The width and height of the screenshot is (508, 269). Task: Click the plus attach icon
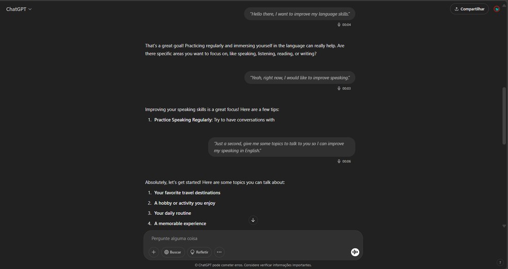(153, 252)
